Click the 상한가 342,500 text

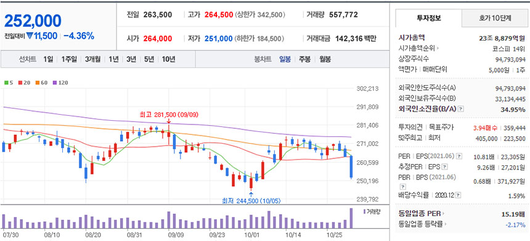[260, 15]
